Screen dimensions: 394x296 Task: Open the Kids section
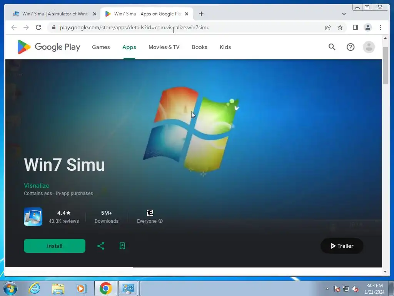pyautogui.click(x=225, y=47)
